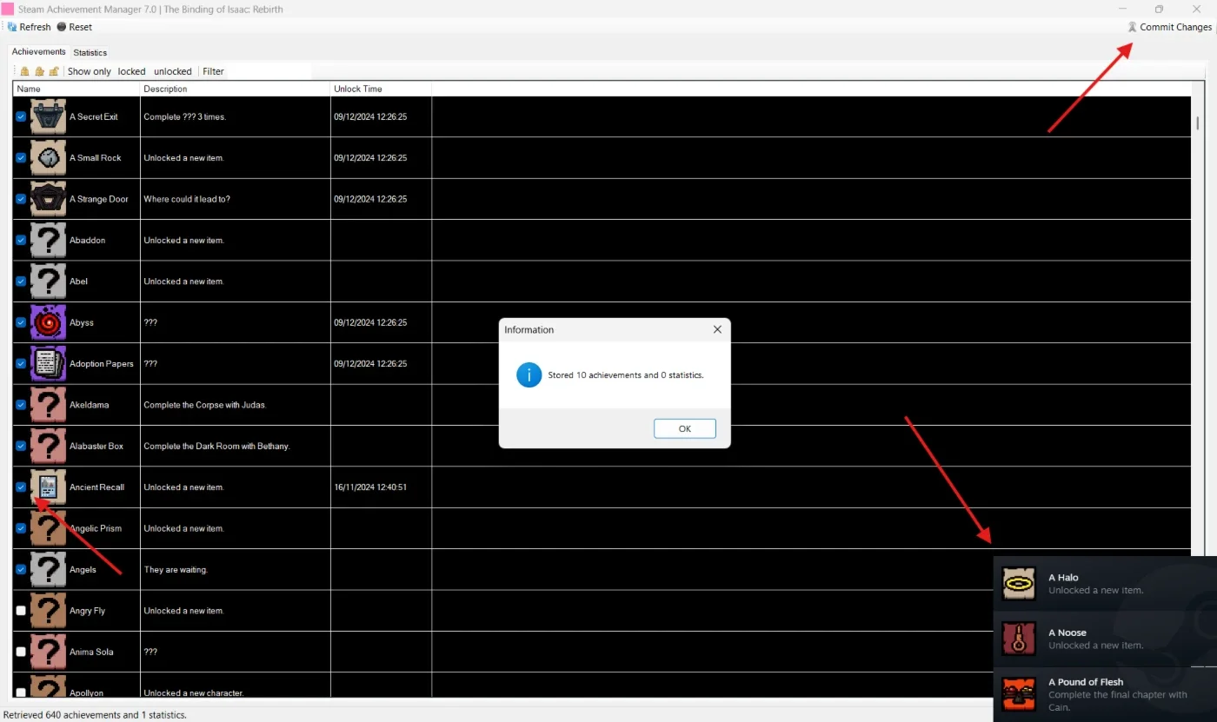Click the Ancient Recall card icon

point(49,487)
